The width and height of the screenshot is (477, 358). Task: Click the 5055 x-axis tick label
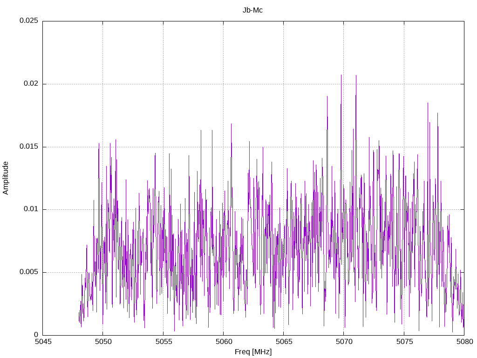(164, 341)
